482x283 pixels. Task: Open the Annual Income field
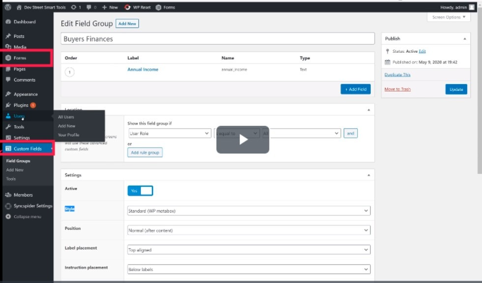pyautogui.click(x=143, y=69)
